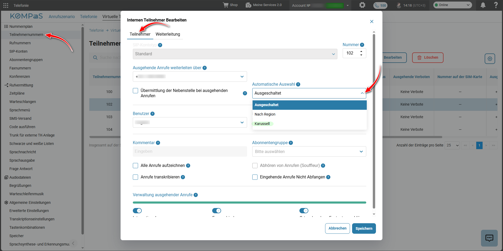Click the Bearbeiten button
This screenshot has width=503, height=251.
pos(393,58)
